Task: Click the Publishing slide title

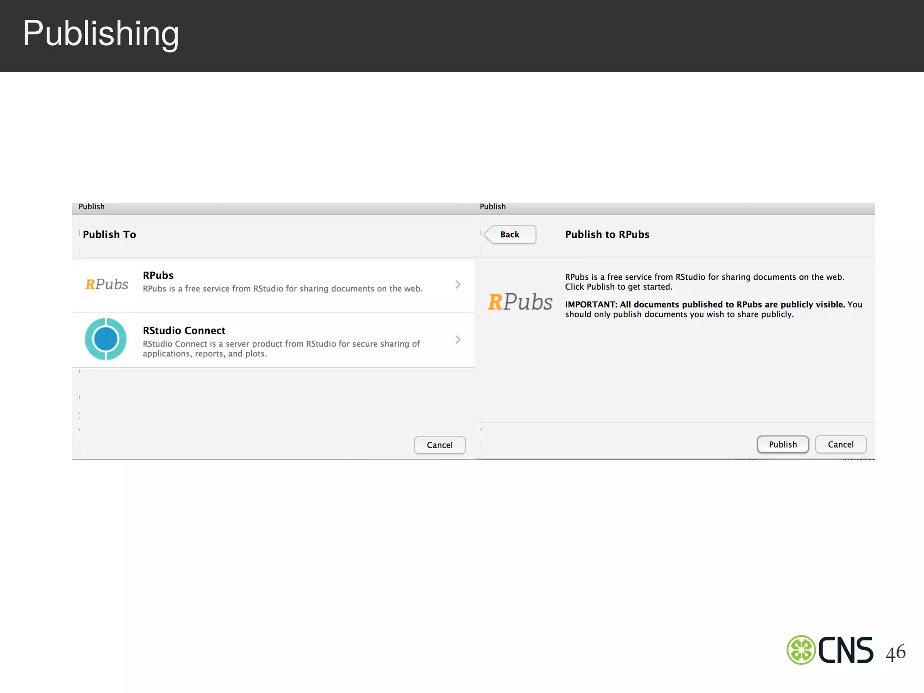Action: (x=101, y=33)
